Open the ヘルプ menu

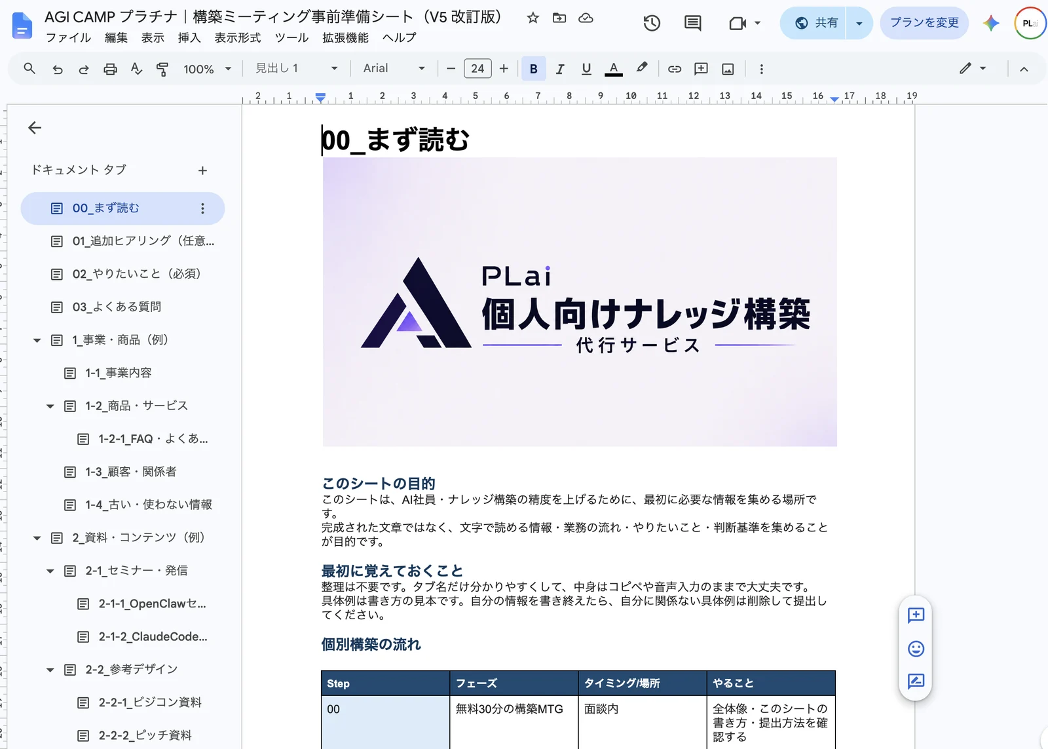click(399, 38)
